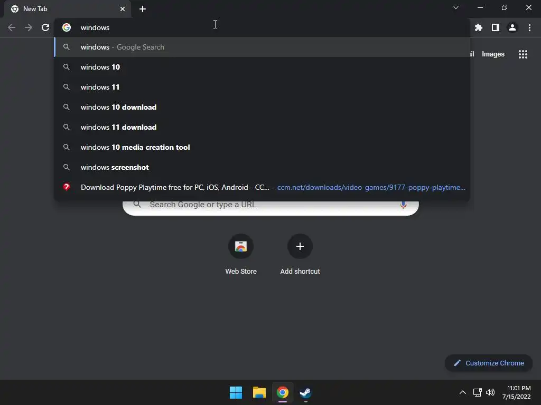The image size is (541, 405).
Task: Open Chrome three-dot menu
Action: 529,27
